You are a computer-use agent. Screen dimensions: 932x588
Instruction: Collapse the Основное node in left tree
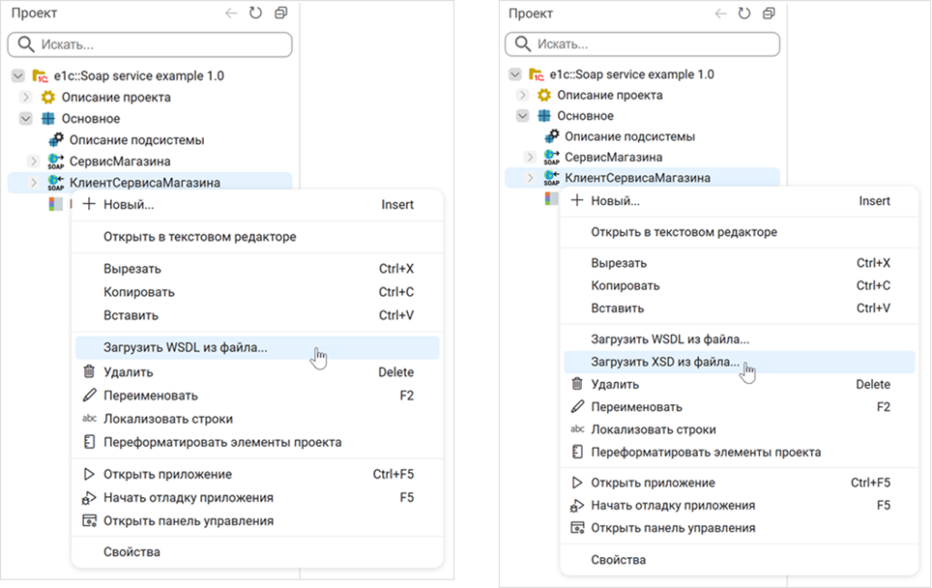click(25, 119)
